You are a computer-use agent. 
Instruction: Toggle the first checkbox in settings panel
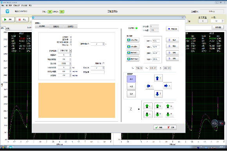[x=71, y=37]
